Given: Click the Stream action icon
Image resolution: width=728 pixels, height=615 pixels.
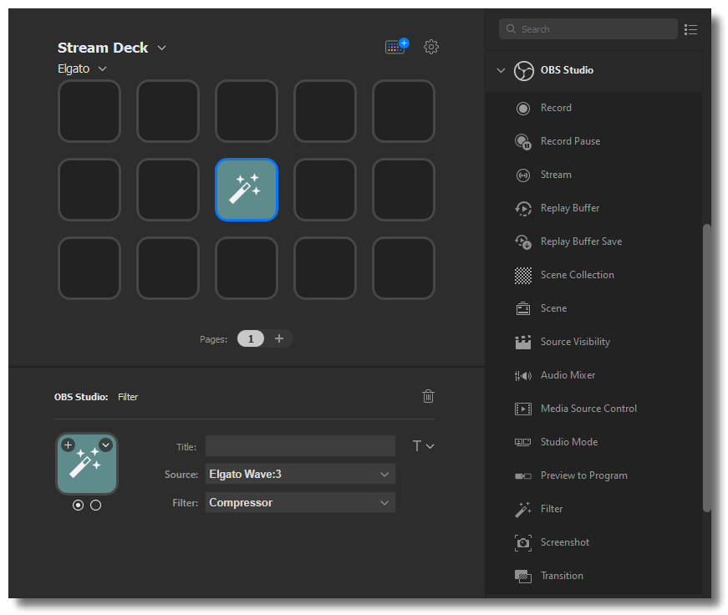Looking at the screenshot, I should pyautogui.click(x=523, y=175).
